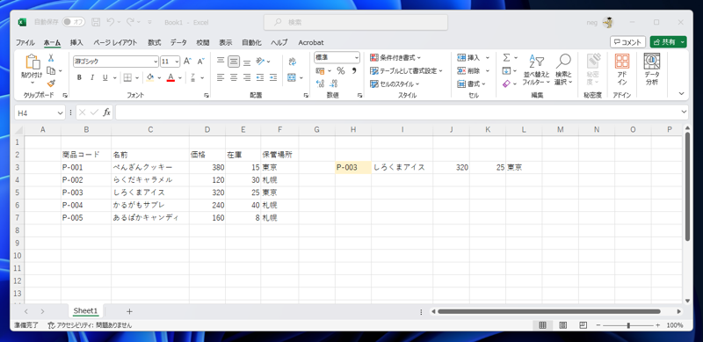703x342 pixels.
Task: Click the Copy icon
Action: [51, 70]
